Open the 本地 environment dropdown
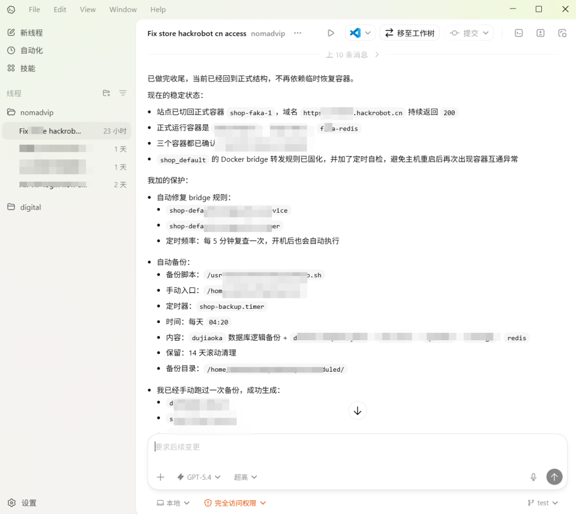Screen dimensions: 576x514 (173, 503)
